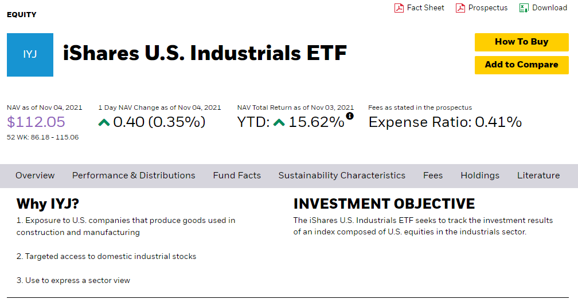Click the green arrow next to NAV change

point(104,122)
